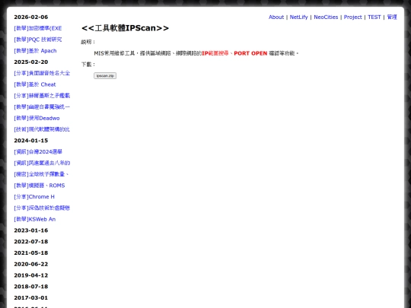The width and height of the screenshot is (411, 308).
Task: Collapse the 2025-02-20 date group
Action: coord(31,62)
